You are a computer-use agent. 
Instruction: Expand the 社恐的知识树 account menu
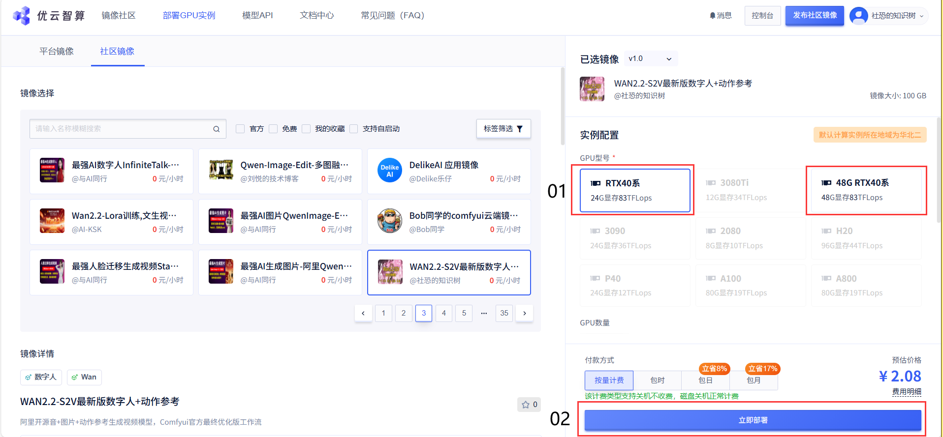tap(921, 16)
